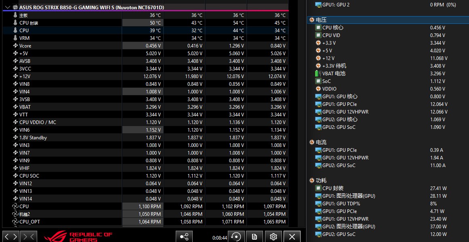Viewport: 469px width, 242px height.
Task: Click the 11.068 V value for +12 V
Action: pos(439,58)
